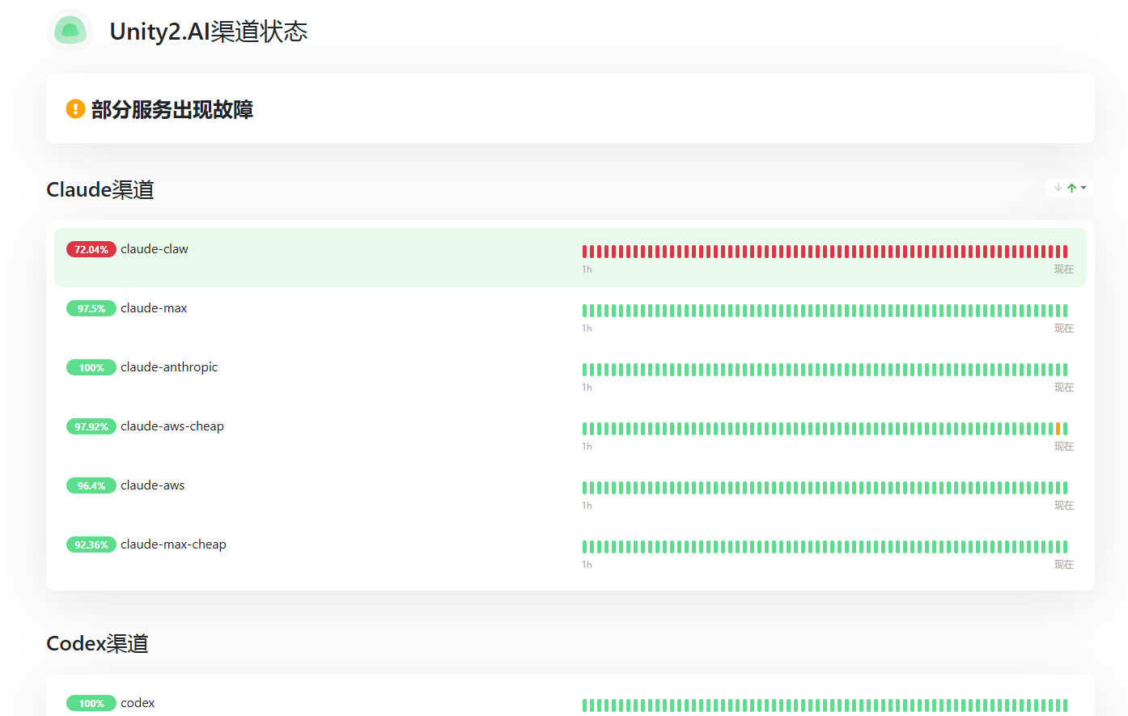Click the 92.36% uptime badge

click(x=91, y=544)
